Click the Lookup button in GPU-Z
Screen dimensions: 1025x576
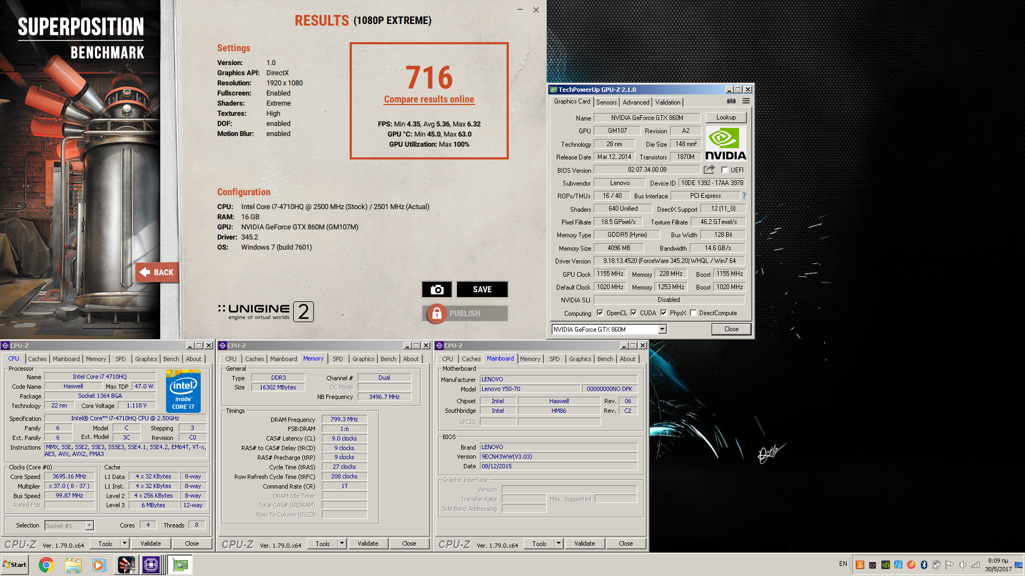pyautogui.click(x=726, y=117)
